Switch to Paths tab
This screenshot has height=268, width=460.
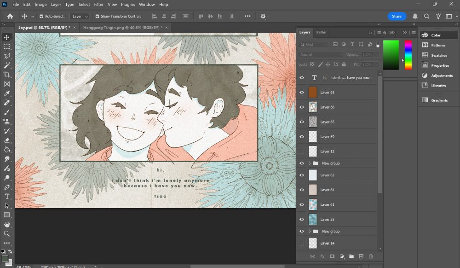click(x=321, y=32)
